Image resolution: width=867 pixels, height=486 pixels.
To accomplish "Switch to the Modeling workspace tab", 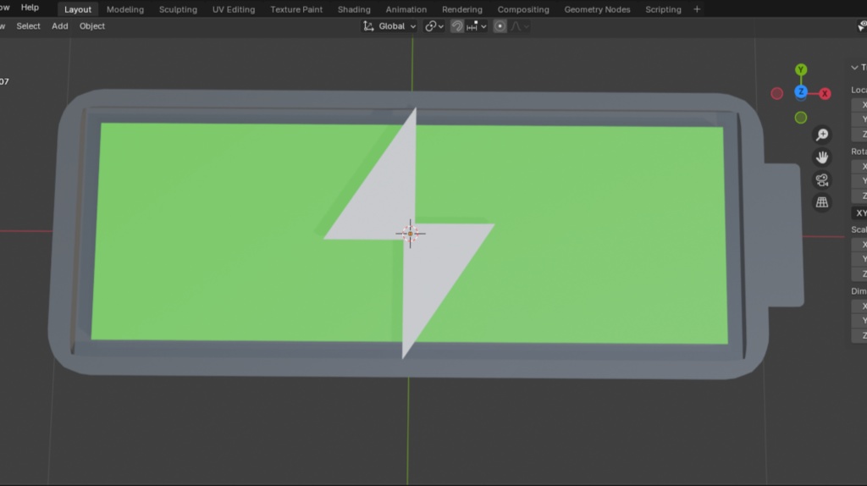I will point(125,9).
